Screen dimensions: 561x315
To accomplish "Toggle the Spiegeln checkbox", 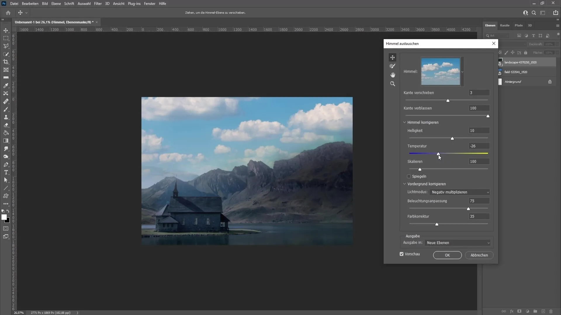I will [x=409, y=176].
